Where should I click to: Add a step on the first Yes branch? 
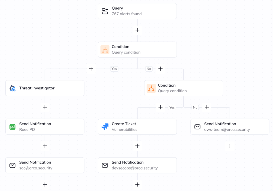[91, 69]
